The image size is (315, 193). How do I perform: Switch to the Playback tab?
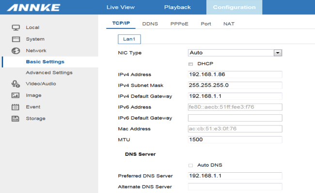(177, 7)
